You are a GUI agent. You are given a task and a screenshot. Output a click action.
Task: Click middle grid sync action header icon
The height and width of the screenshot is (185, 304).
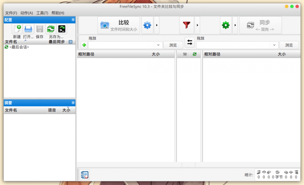195,54
